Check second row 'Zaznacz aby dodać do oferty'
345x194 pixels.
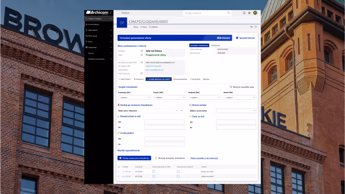(153, 176)
